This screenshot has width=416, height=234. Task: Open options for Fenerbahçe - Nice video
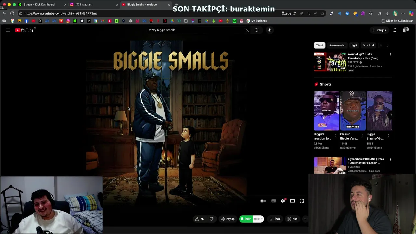[x=391, y=55]
